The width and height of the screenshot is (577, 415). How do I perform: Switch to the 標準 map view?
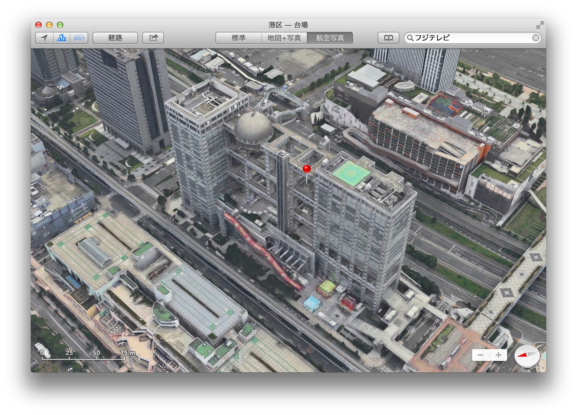click(238, 38)
